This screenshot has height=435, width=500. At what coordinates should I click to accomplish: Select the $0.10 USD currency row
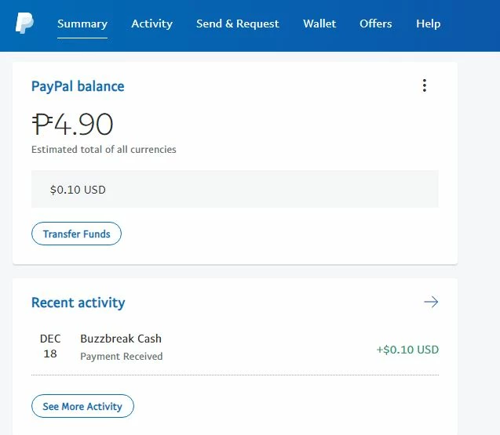[235, 189]
